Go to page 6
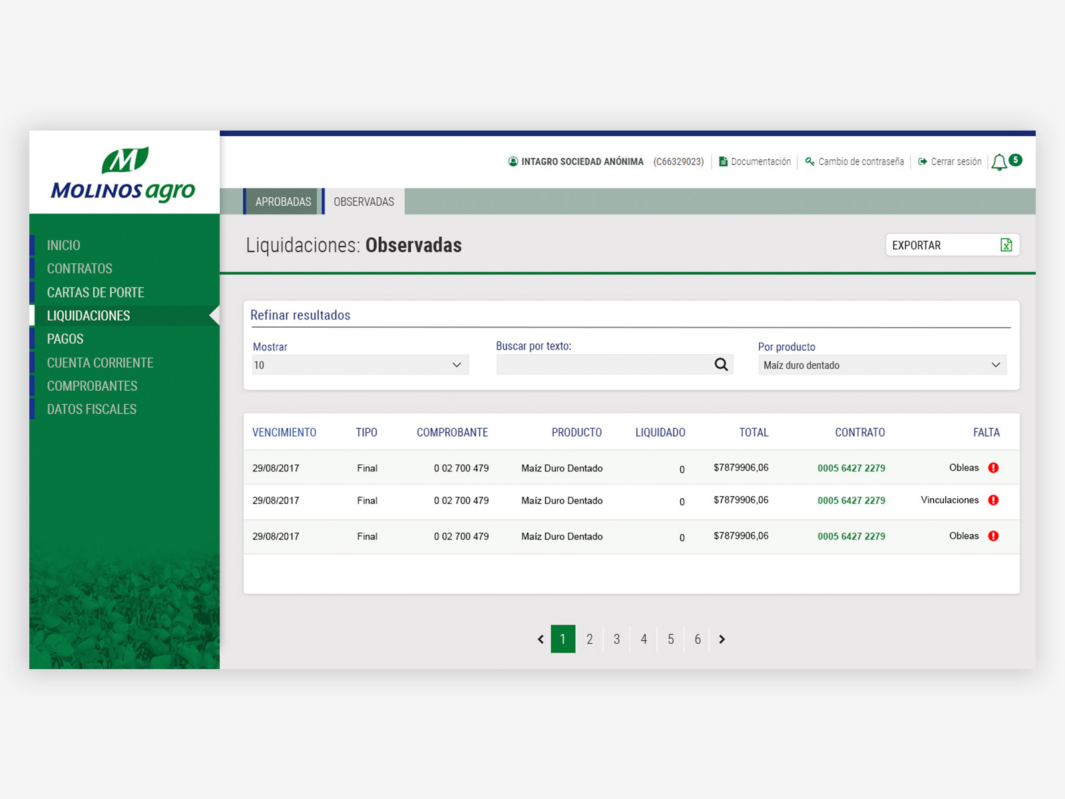The height and width of the screenshot is (799, 1065). (x=698, y=639)
